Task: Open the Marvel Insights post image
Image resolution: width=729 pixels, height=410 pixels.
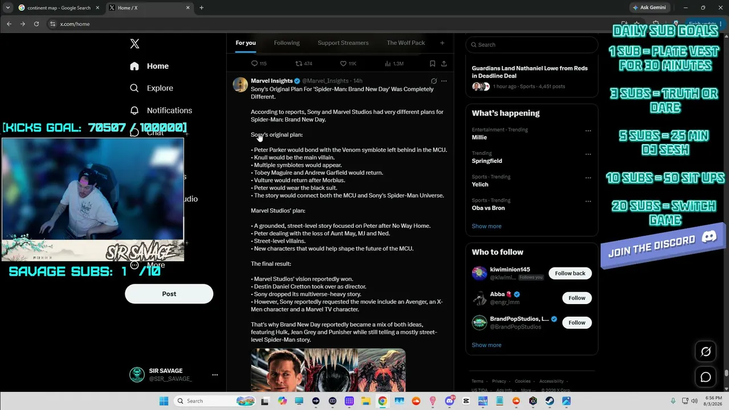Action: coord(328,370)
